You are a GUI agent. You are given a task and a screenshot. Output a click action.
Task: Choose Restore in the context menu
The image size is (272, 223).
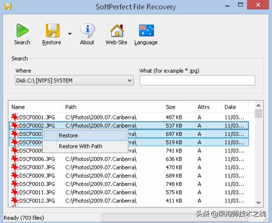[x=85, y=136]
